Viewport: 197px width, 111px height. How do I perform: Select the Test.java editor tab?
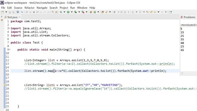coord(12,17)
